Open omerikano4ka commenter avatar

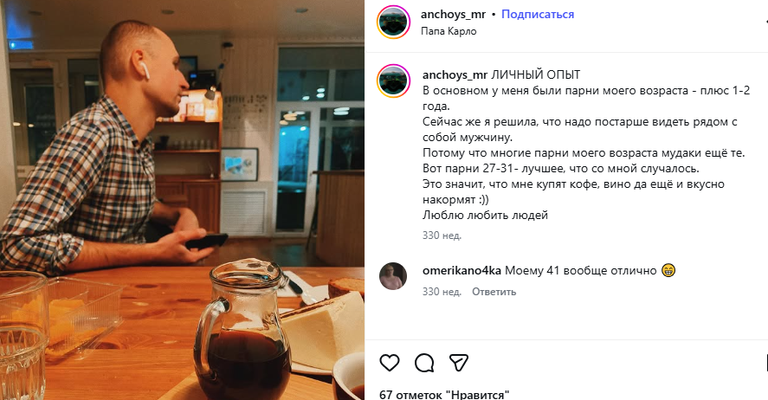click(393, 276)
